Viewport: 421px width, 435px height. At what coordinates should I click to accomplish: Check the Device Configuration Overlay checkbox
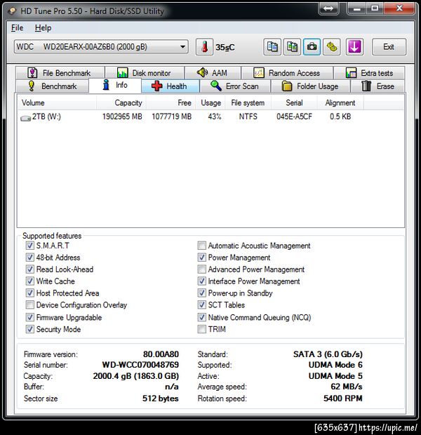point(29,305)
